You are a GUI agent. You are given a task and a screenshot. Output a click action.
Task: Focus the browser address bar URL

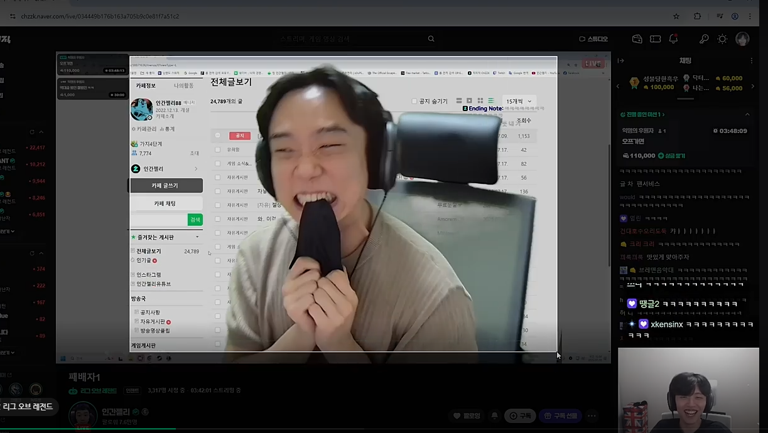click(x=100, y=16)
